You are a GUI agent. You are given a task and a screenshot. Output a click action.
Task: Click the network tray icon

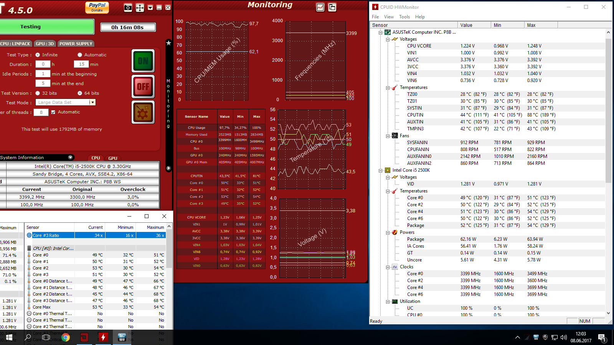[x=555, y=337]
